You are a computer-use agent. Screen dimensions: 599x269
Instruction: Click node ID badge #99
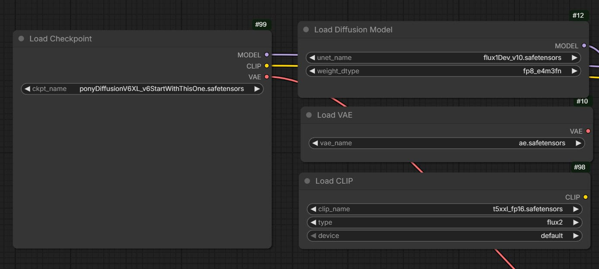pos(261,25)
